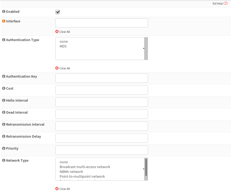Viewport: 231px width, 191px height.
Task: Click the info icon beside Cost
Action: [4, 89]
